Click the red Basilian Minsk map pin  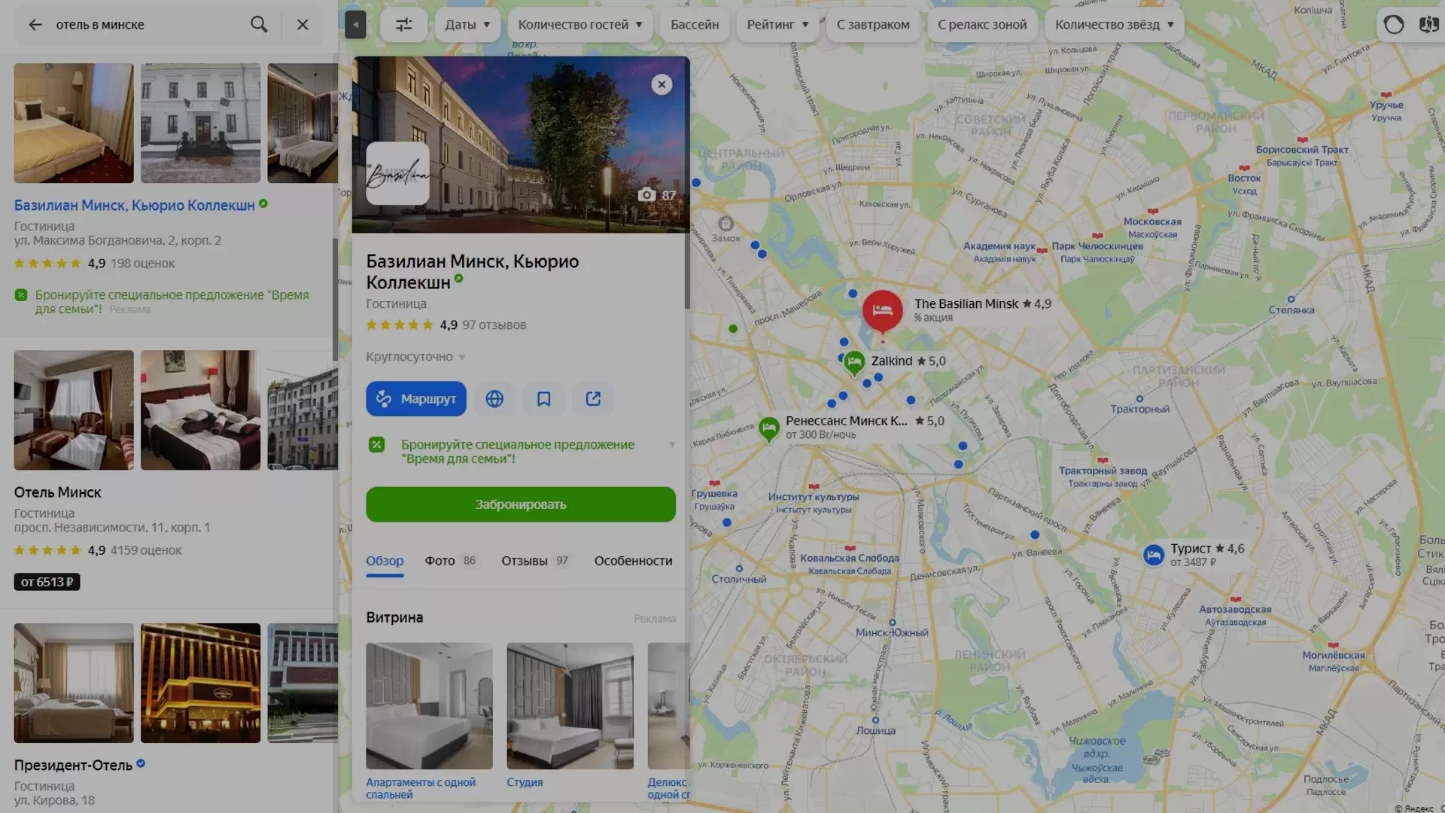point(882,311)
